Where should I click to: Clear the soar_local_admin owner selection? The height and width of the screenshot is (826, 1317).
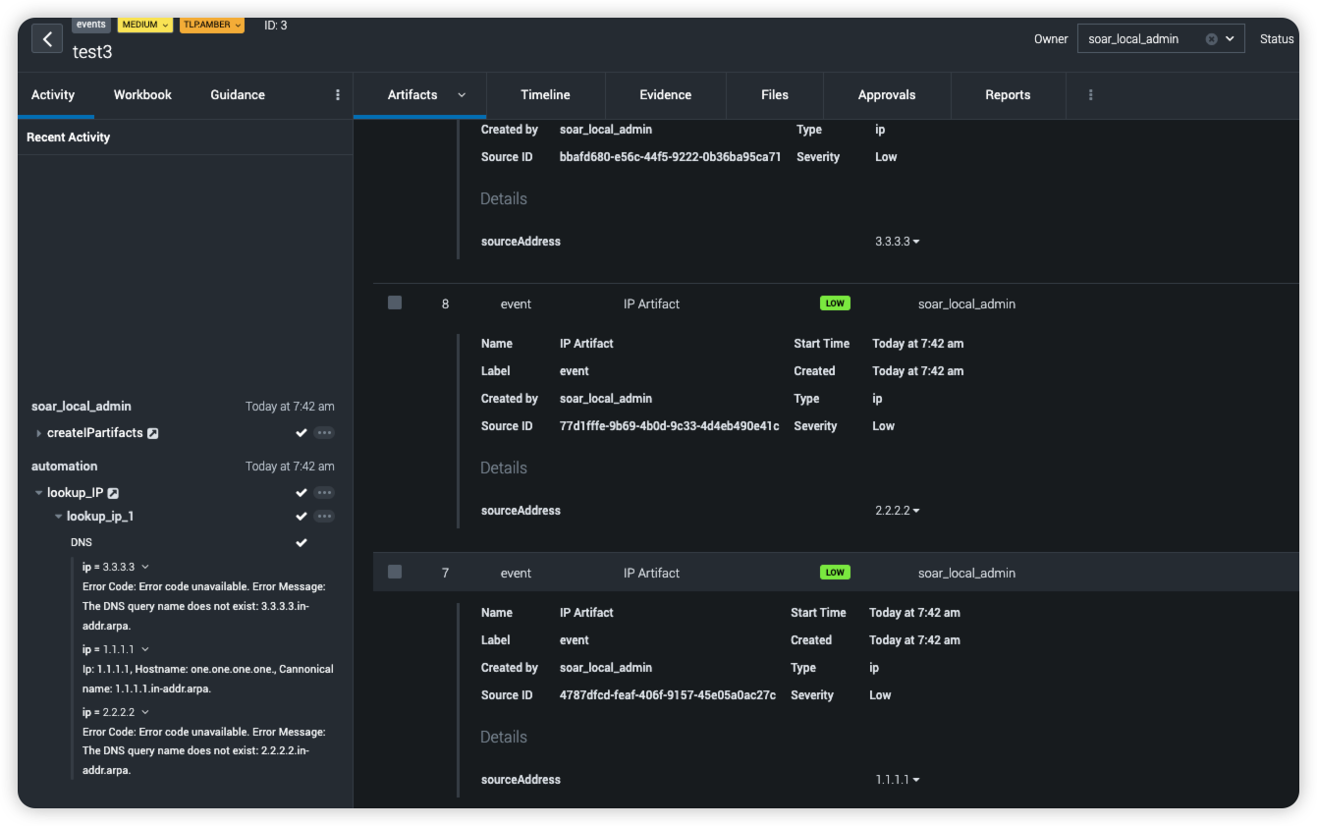[1211, 39]
